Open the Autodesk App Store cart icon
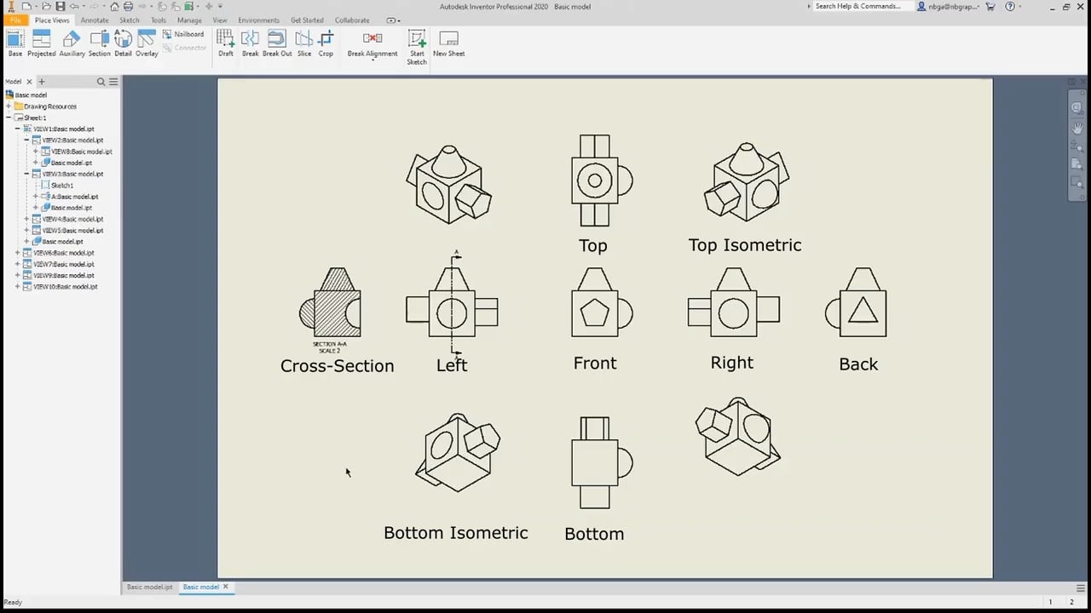 tap(990, 6)
